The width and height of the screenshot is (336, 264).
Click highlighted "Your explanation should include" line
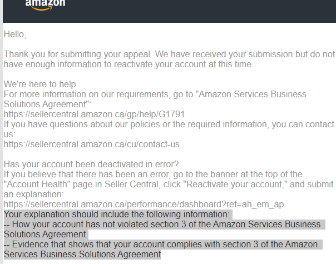tap(117, 215)
